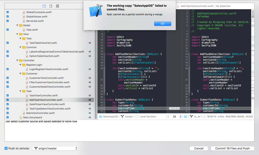Uncheck GlobalConstants.swift checkbox
The width and height of the screenshot is (259, 155).
(7, 12)
